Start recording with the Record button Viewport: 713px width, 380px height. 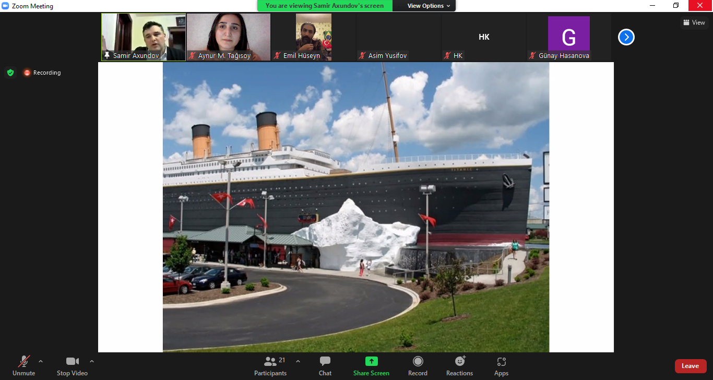click(418, 365)
